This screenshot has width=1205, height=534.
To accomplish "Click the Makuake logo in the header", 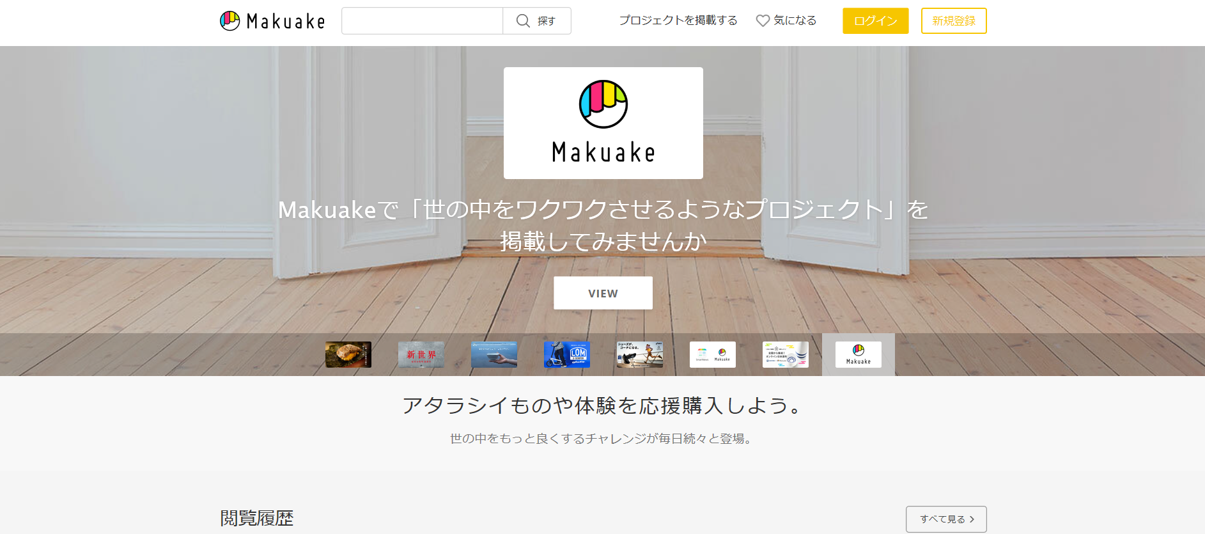I will [272, 21].
